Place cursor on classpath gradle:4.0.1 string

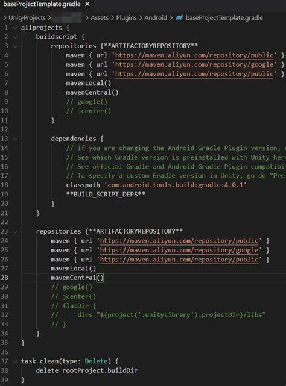177,185
